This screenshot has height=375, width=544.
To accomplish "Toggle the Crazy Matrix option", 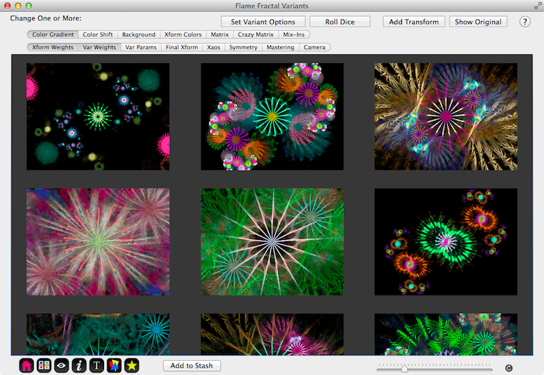I will click(x=256, y=35).
